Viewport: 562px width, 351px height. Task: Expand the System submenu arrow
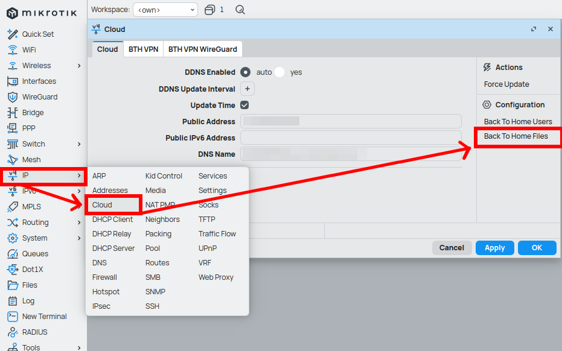(79, 238)
